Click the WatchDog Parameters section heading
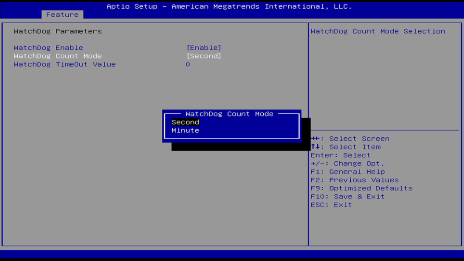This screenshot has width=464, height=261. (58, 31)
